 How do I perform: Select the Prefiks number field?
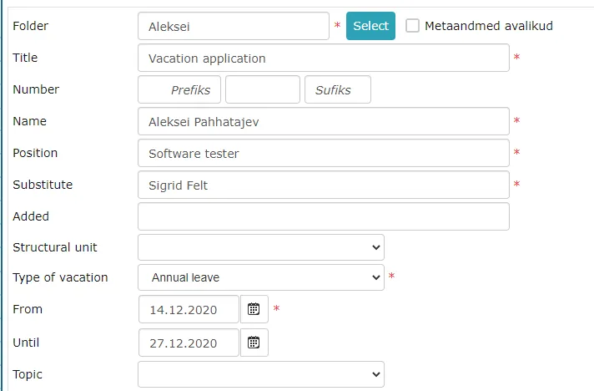pyautogui.click(x=179, y=89)
